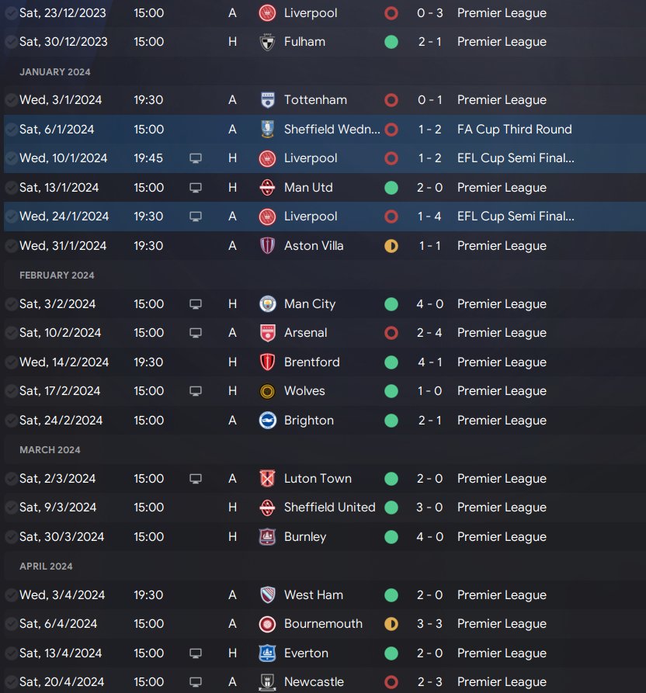Tick the checkmark for Sat 3/2/2024 fixture
This screenshot has height=693, width=646.
pos(11,304)
